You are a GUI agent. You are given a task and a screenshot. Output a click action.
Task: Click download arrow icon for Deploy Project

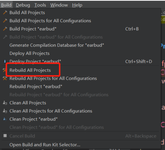(x=5, y=61)
